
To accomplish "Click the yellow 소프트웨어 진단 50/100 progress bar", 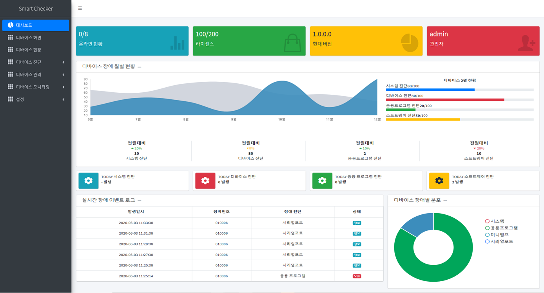I will pyautogui.click(x=423, y=120).
